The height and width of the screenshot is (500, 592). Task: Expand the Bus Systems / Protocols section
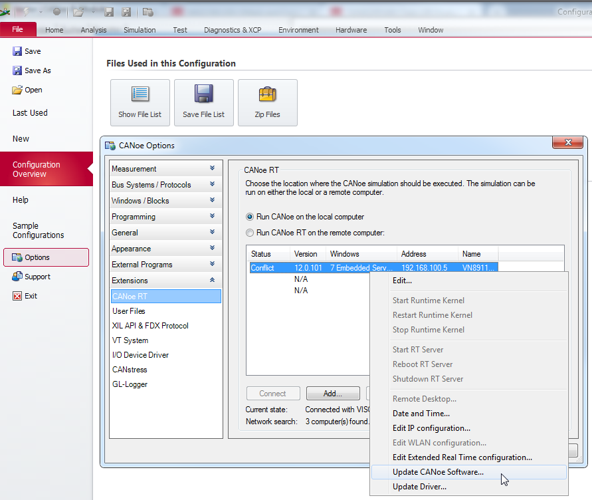(212, 185)
